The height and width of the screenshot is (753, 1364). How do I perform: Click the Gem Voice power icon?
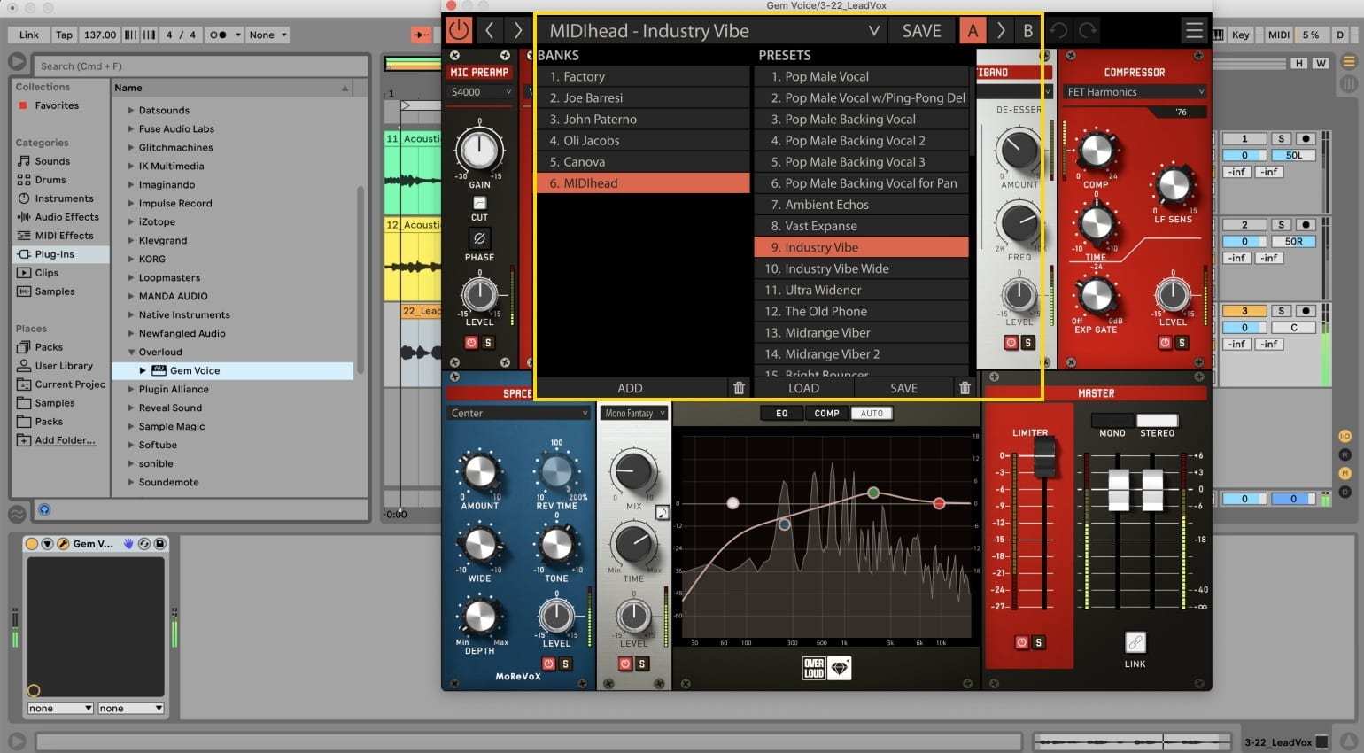tap(459, 30)
